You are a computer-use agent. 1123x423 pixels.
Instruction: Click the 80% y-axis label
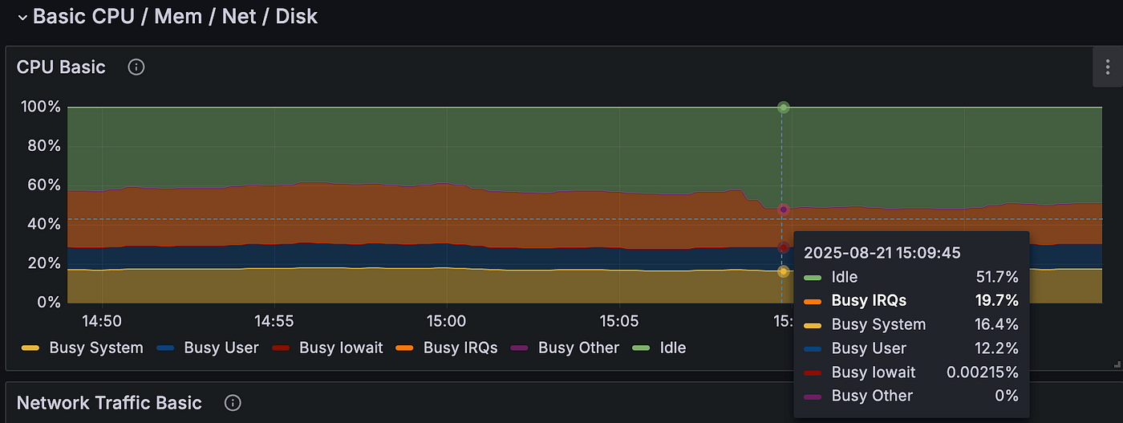pyautogui.click(x=44, y=146)
